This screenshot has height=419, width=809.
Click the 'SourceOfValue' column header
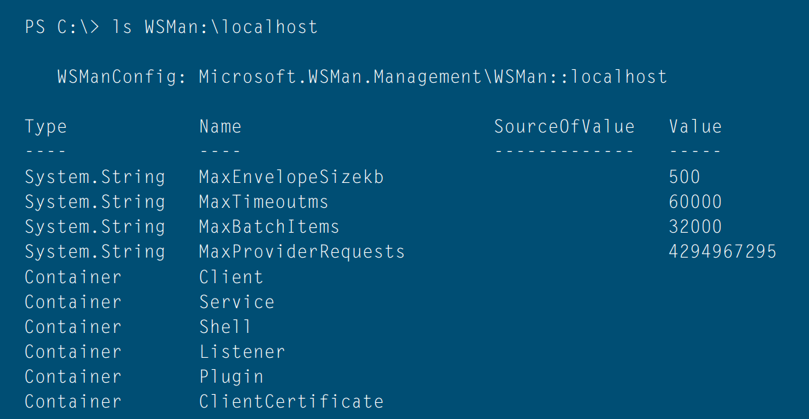point(564,127)
